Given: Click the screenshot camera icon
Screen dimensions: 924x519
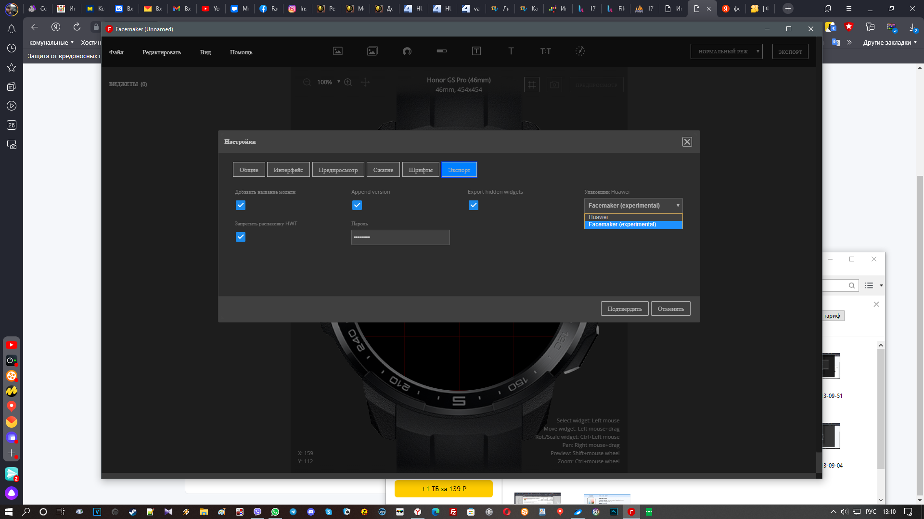Looking at the screenshot, I should (x=554, y=85).
